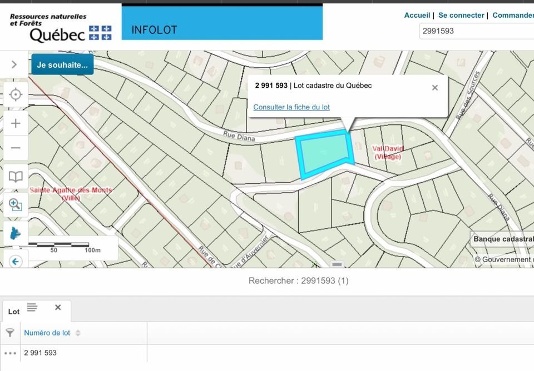Viewport: 534px width, 371px height.
Task: Click the table filter funnel icon
Action: [x=10, y=333]
